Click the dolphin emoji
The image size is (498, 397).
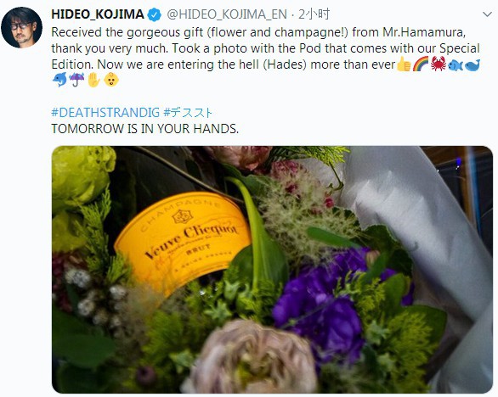pos(59,80)
